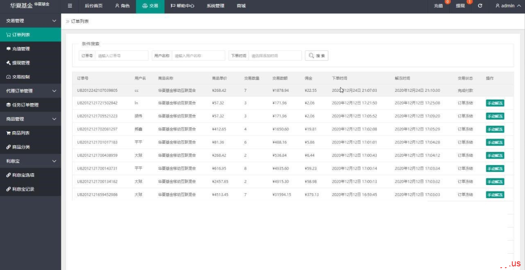Open 提现管理 withdrawal management in sidebar

[x=21, y=63]
